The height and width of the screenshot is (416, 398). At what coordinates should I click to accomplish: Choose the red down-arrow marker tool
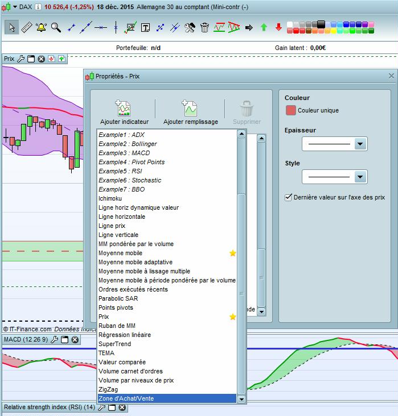(278, 27)
